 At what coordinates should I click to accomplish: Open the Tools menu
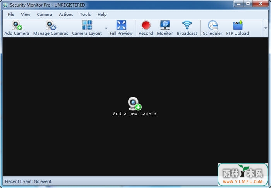pyautogui.click(x=86, y=14)
